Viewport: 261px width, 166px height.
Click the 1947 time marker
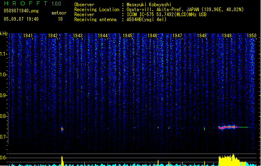point(177,36)
